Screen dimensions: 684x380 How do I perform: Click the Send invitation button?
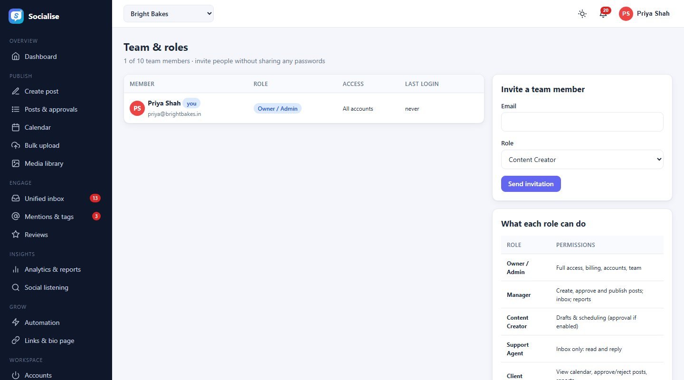[x=531, y=184]
